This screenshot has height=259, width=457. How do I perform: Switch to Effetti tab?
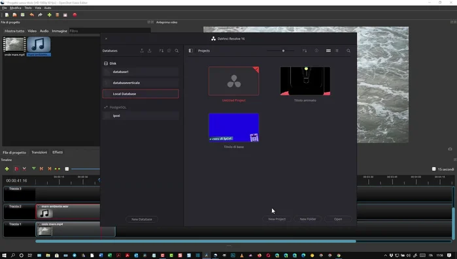[58, 152]
